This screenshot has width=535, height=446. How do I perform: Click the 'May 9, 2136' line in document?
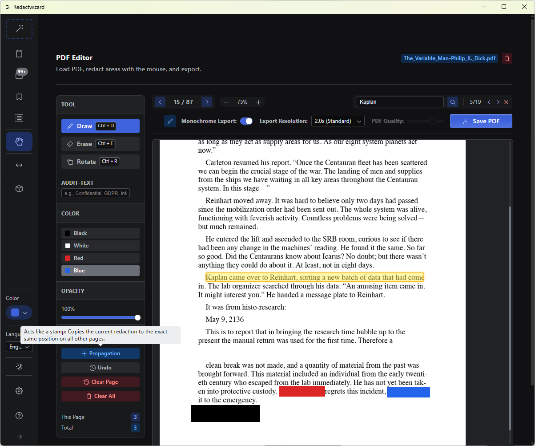[225, 320]
